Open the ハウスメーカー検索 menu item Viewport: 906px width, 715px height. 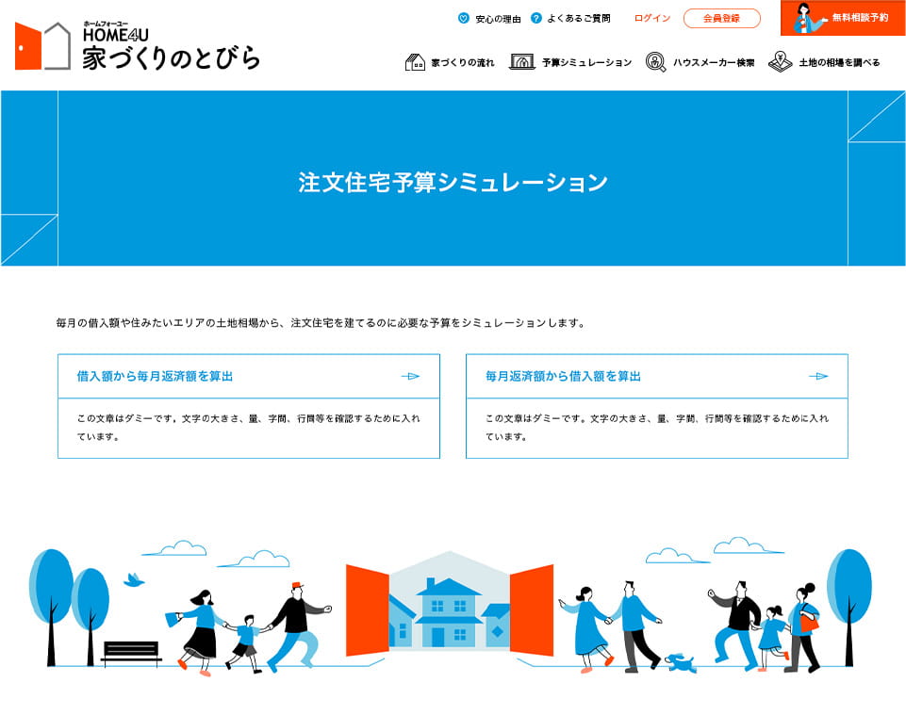coord(714,62)
